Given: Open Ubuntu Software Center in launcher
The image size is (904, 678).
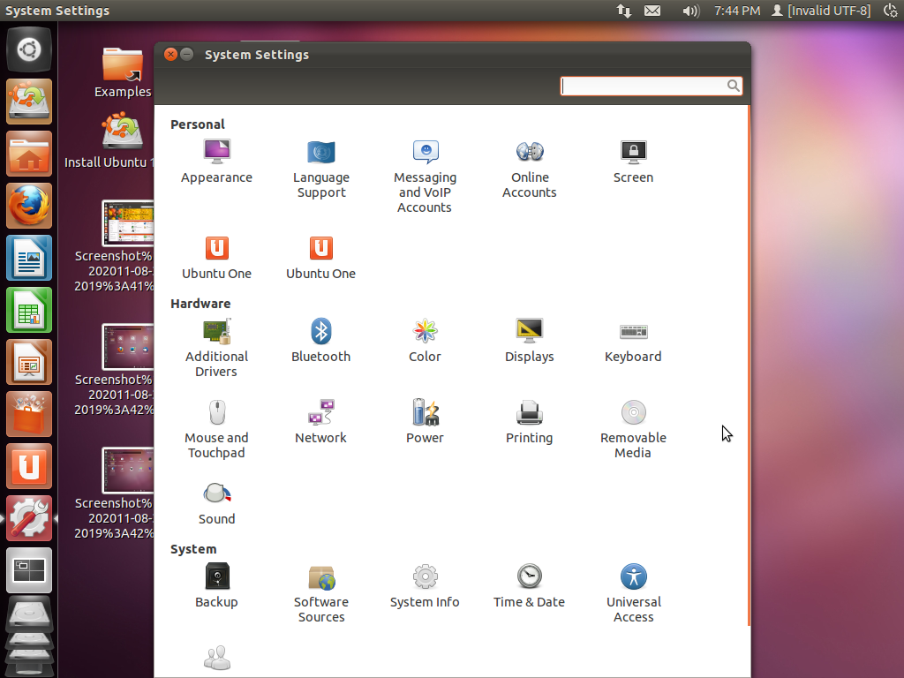Looking at the screenshot, I should pos(29,414).
